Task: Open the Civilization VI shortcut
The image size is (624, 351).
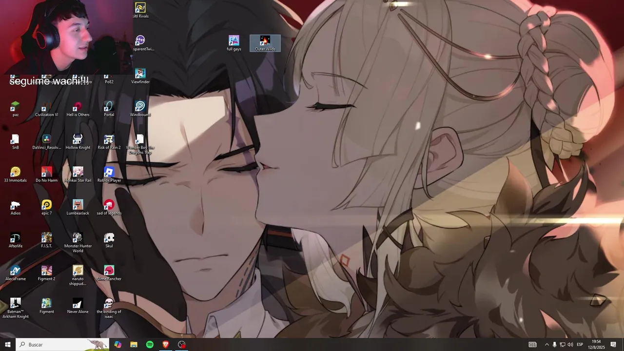Action: pyautogui.click(x=47, y=109)
